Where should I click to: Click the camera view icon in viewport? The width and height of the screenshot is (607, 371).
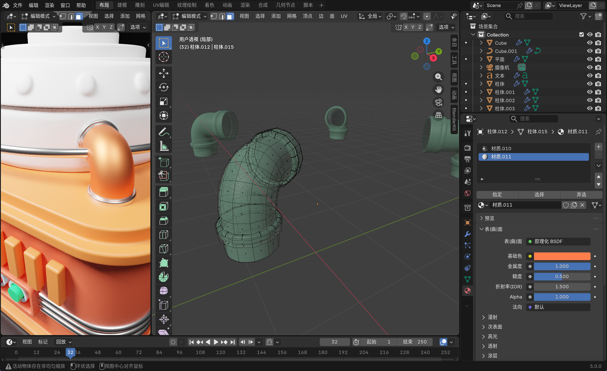click(x=438, y=102)
